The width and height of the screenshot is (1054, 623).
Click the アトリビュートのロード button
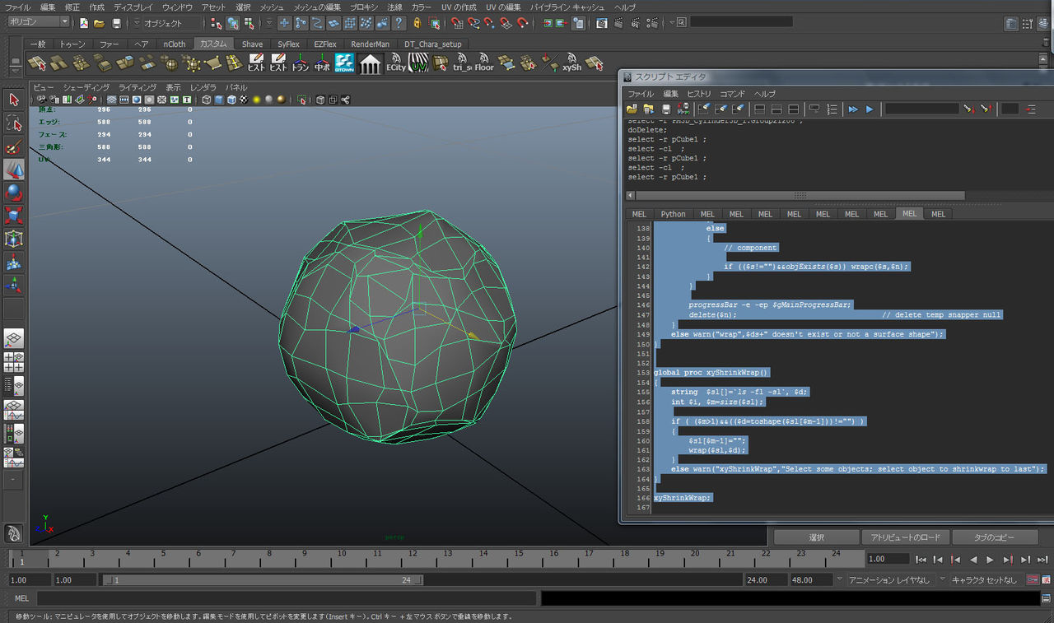click(x=905, y=537)
